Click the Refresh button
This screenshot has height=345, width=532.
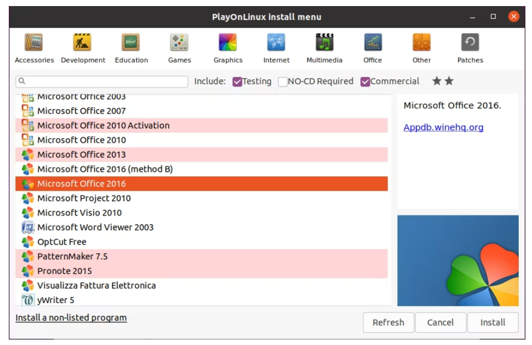(x=388, y=322)
